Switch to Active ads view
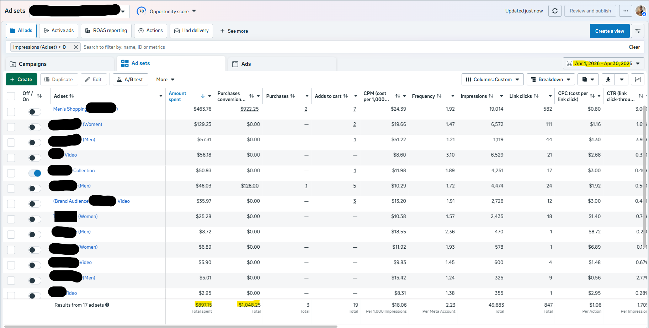This screenshot has height=328, width=649. (x=59, y=31)
